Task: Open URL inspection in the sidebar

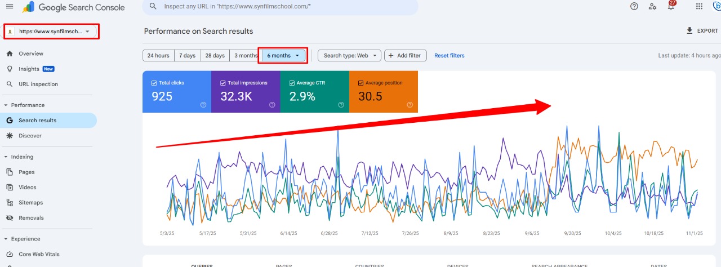Action: (x=38, y=84)
